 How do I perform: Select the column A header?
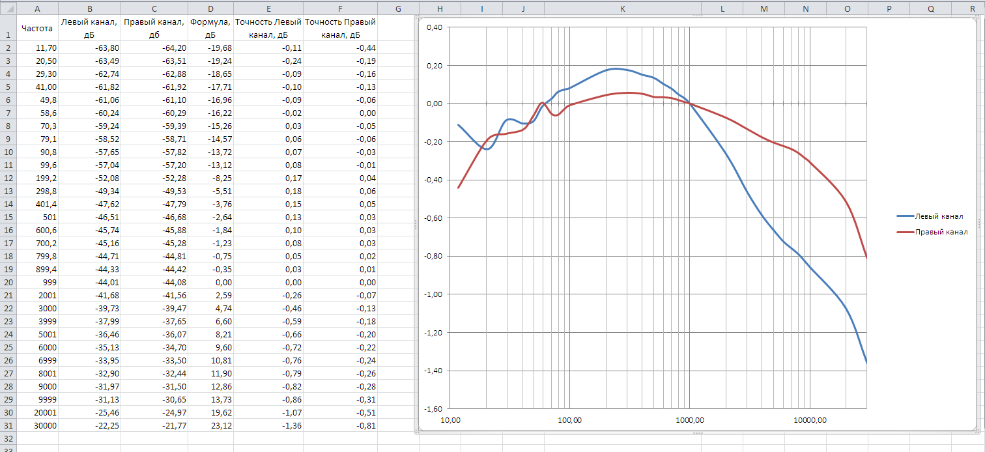coord(36,8)
